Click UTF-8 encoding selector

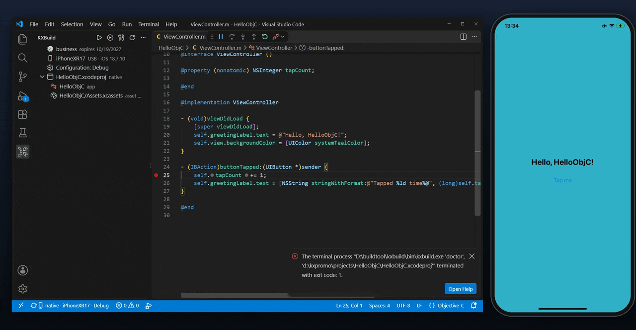(x=403, y=306)
